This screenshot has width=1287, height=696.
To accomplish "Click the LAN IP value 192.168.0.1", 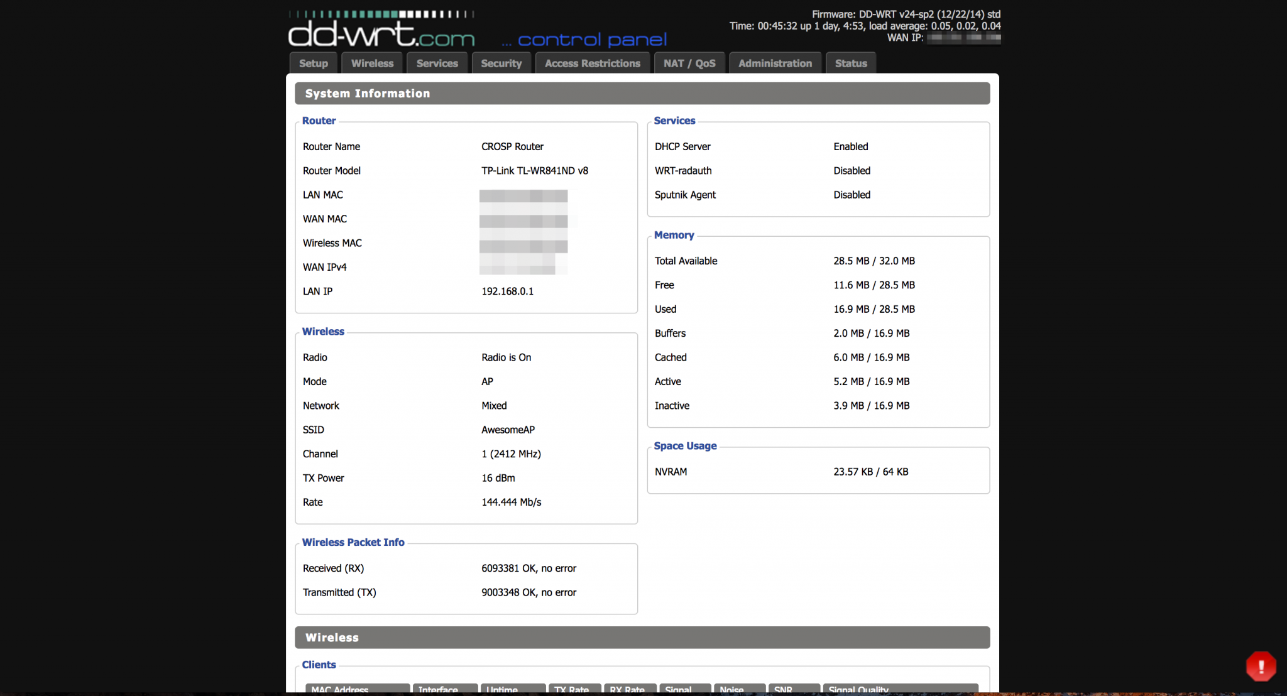I will click(507, 291).
